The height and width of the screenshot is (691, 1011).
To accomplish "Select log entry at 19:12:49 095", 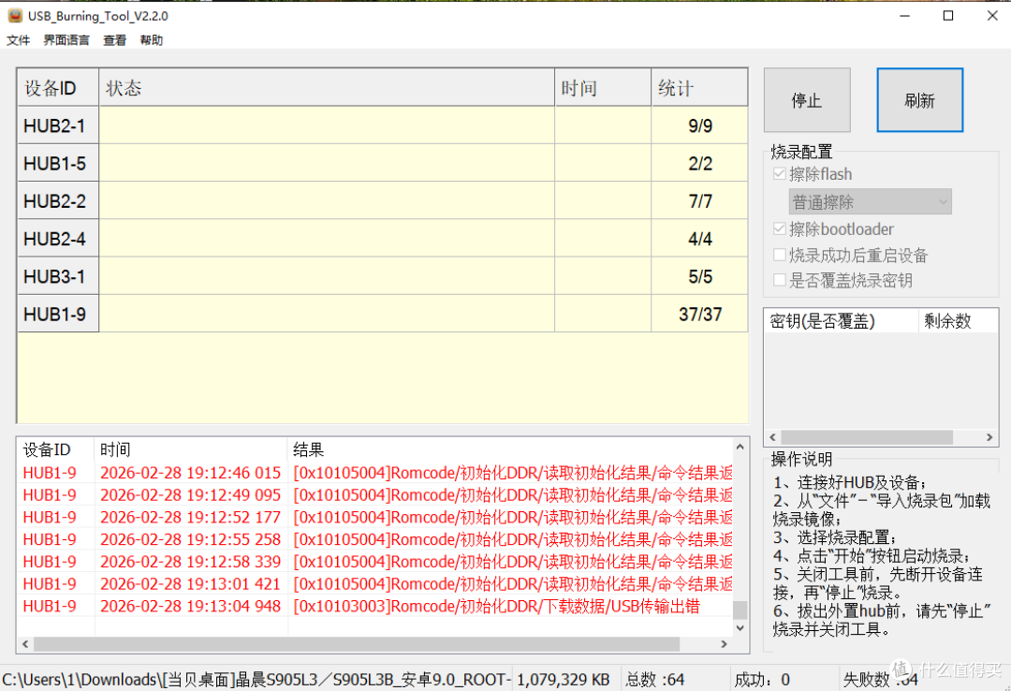I will [375, 495].
